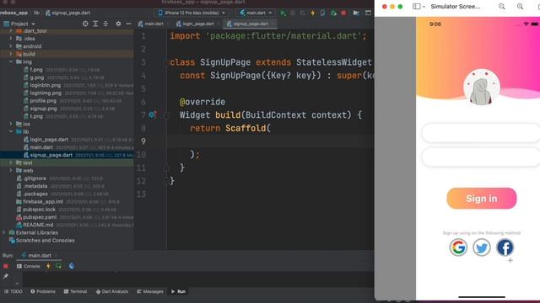Select README.md in project tree
The height and width of the screenshot is (303, 540).
tap(38, 225)
